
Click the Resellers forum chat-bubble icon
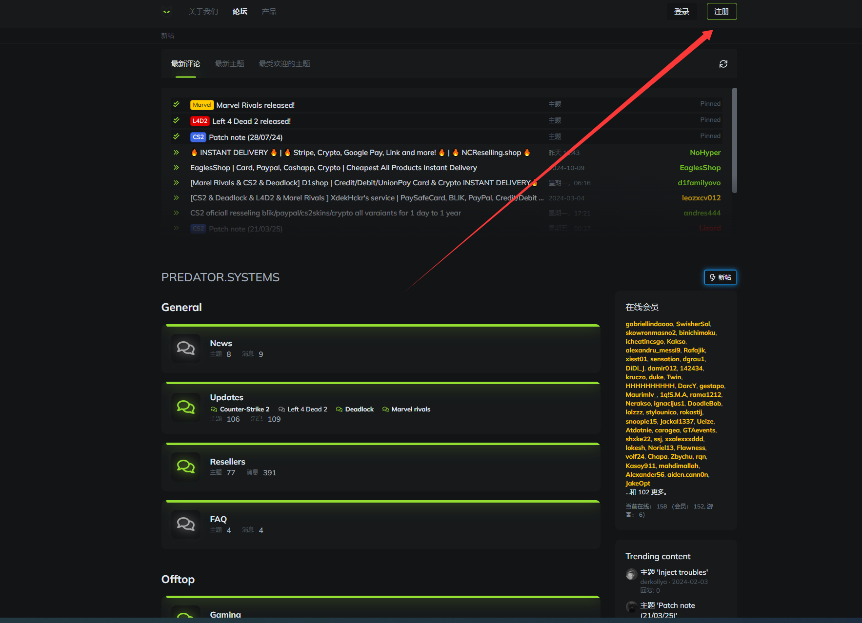click(x=186, y=467)
